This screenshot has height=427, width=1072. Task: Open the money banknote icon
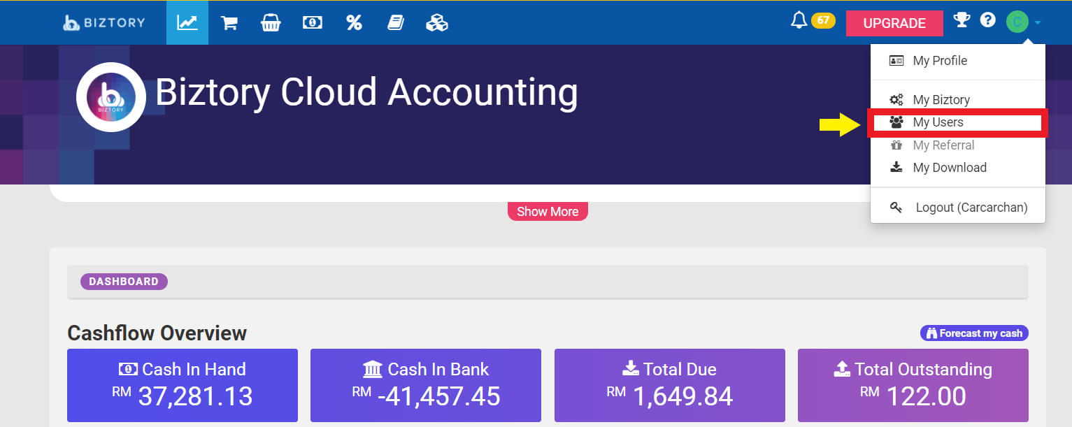click(312, 23)
